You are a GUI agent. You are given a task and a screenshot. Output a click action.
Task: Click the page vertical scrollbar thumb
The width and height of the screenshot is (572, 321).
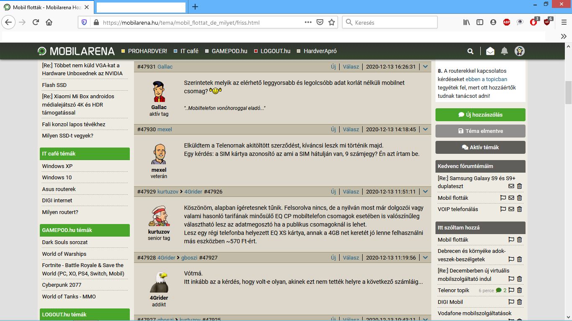pos(568,92)
